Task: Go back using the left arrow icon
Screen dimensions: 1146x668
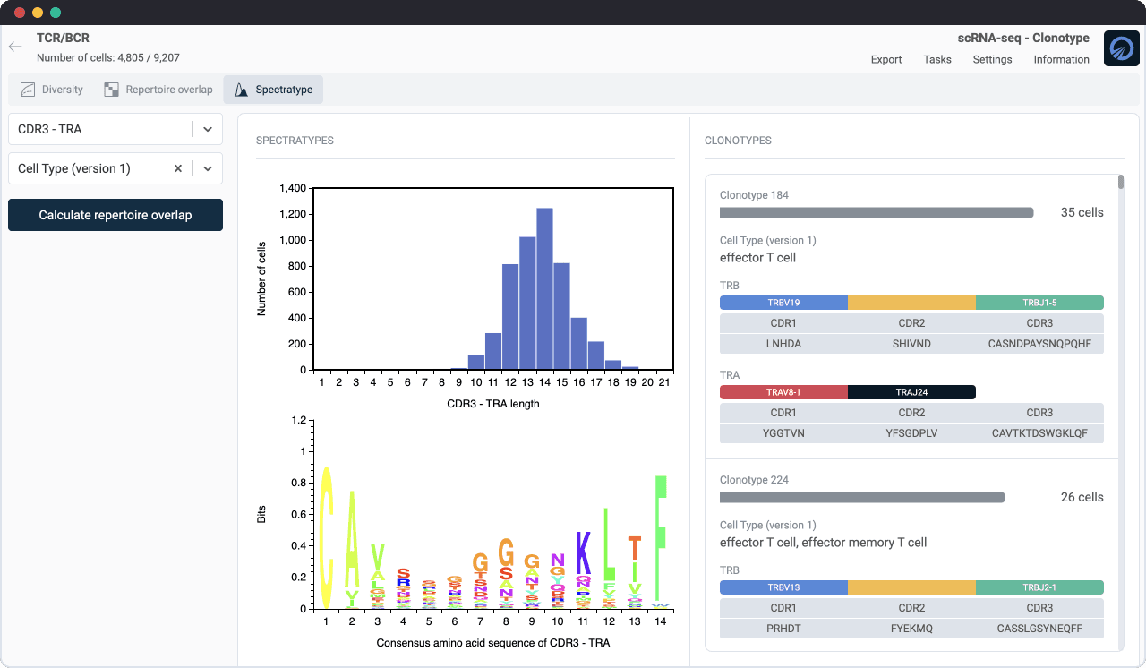Action: click(15, 47)
